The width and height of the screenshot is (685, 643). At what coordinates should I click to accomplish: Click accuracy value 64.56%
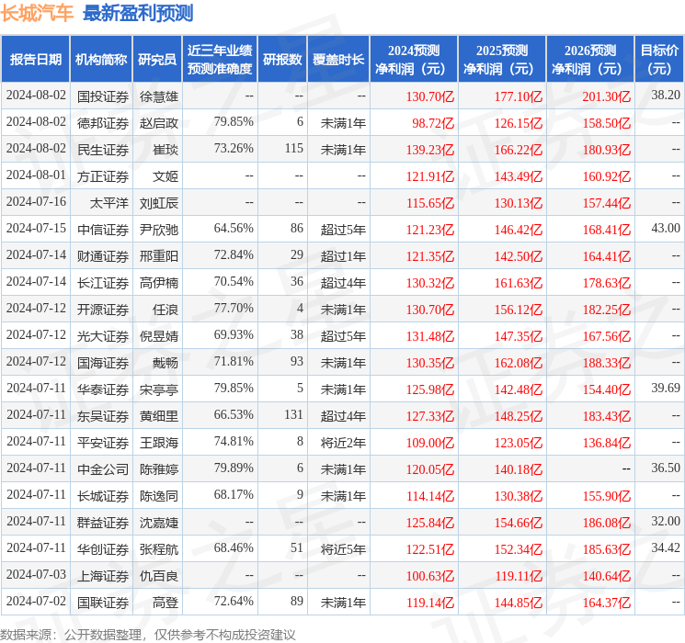click(x=234, y=229)
